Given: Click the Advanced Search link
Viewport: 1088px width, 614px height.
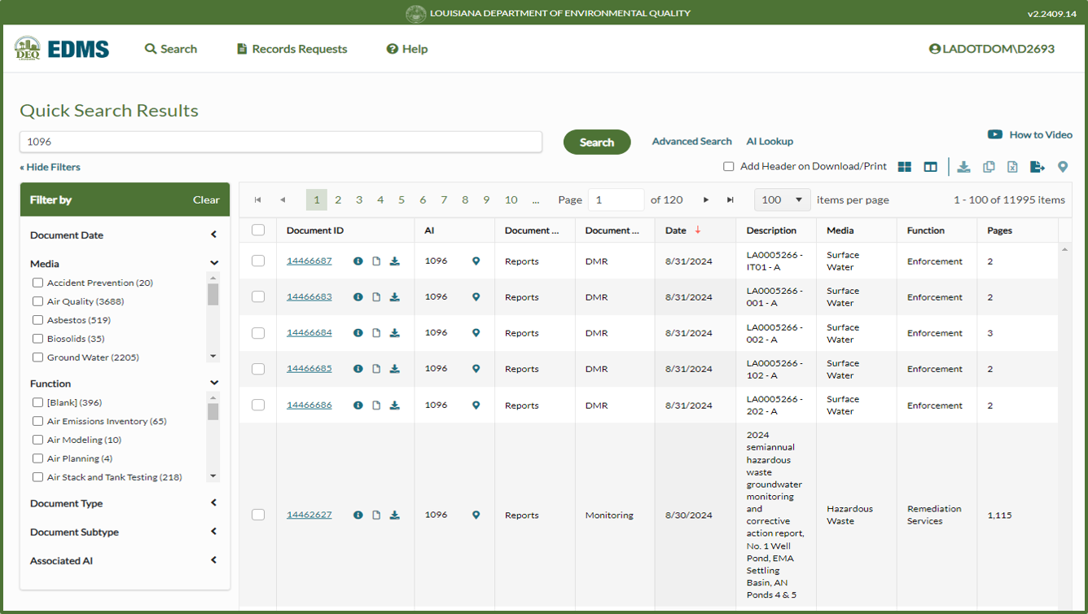Looking at the screenshot, I should 691,141.
